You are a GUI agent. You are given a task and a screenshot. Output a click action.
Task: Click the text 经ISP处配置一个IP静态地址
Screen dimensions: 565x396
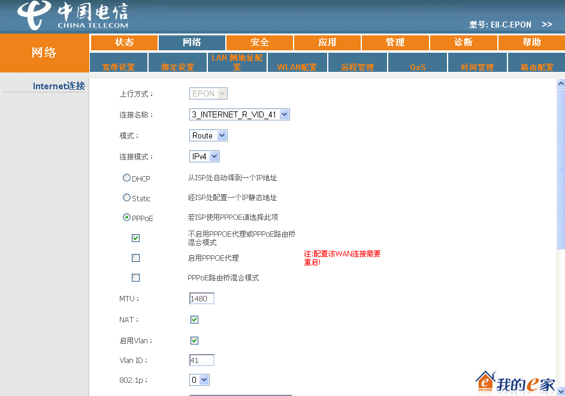point(232,198)
